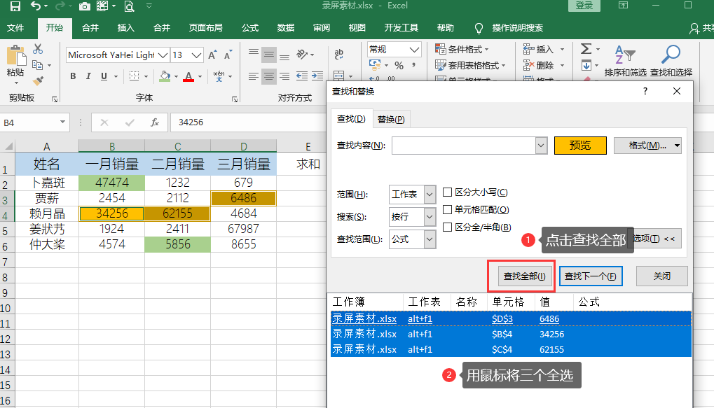The image size is (714, 408).
Task: Click the 查找全部 button
Action: pyautogui.click(x=524, y=276)
